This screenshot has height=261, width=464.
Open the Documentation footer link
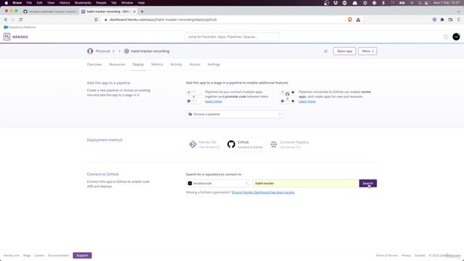pos(58,255)
